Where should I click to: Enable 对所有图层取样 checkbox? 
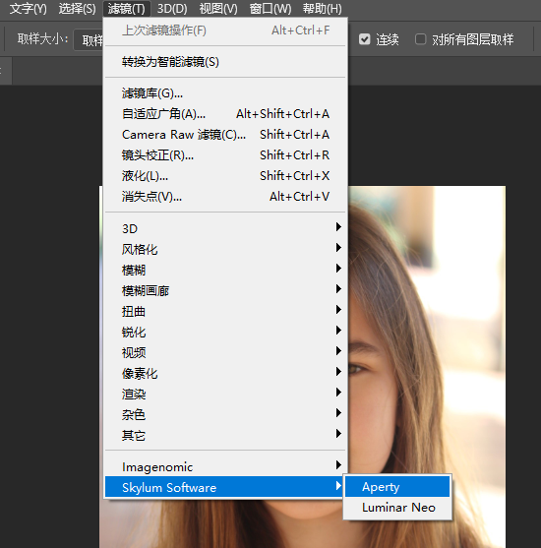[x=420, y=39]
